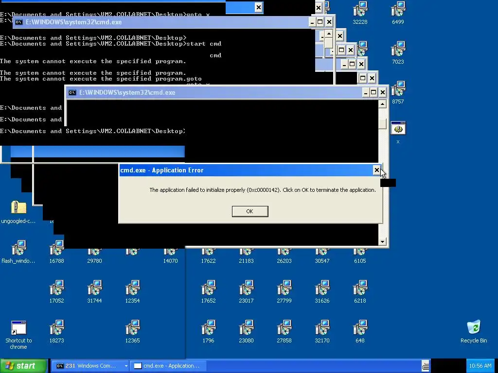Viewport: 498px width, 373px height.
Task: Select desktop icon labeled 14070
Action: click(170, 256)
